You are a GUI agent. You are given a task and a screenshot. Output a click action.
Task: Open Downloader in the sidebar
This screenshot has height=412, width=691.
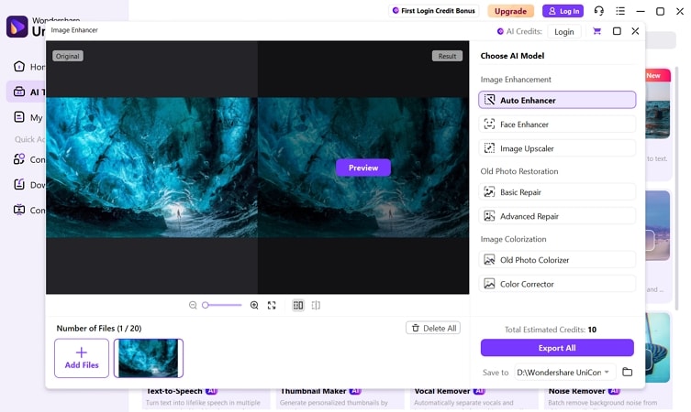click(x=29, y=185)
